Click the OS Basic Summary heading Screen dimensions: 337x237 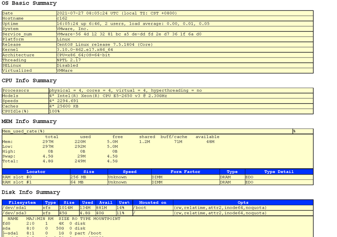pyautogui.click(x=29, y=3)
